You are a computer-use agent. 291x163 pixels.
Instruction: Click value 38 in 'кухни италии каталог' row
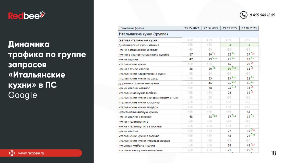[x=210, y=88]
